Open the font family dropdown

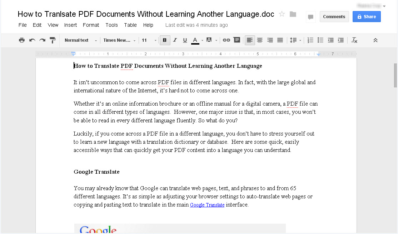pos(119,40)
